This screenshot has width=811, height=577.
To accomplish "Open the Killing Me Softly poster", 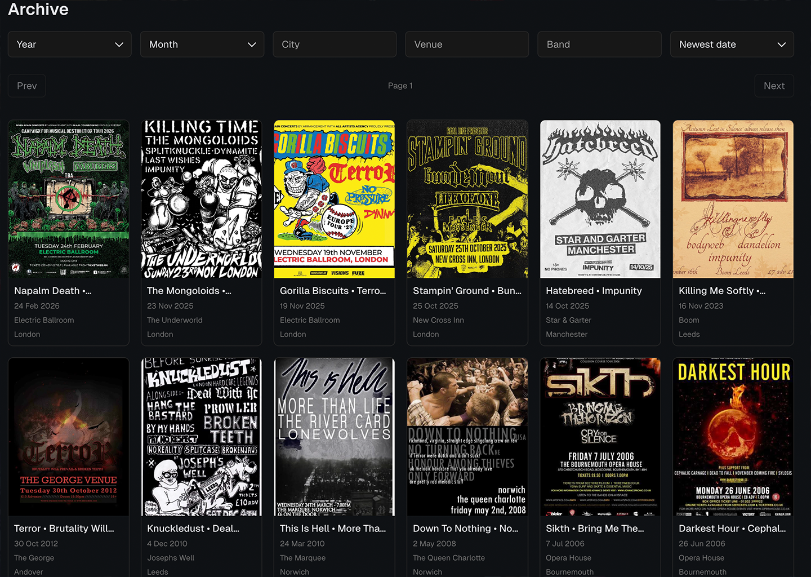I will 733,199.
